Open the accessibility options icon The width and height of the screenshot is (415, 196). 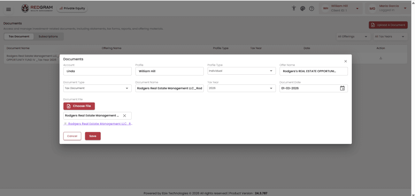294,8
